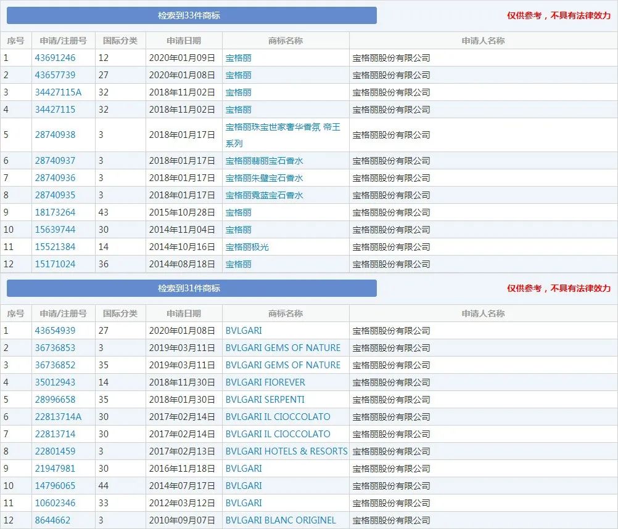618x529 pixels.
Task: Click the '检索到33件商标' results bar
Action: click(x=191, y=15)
